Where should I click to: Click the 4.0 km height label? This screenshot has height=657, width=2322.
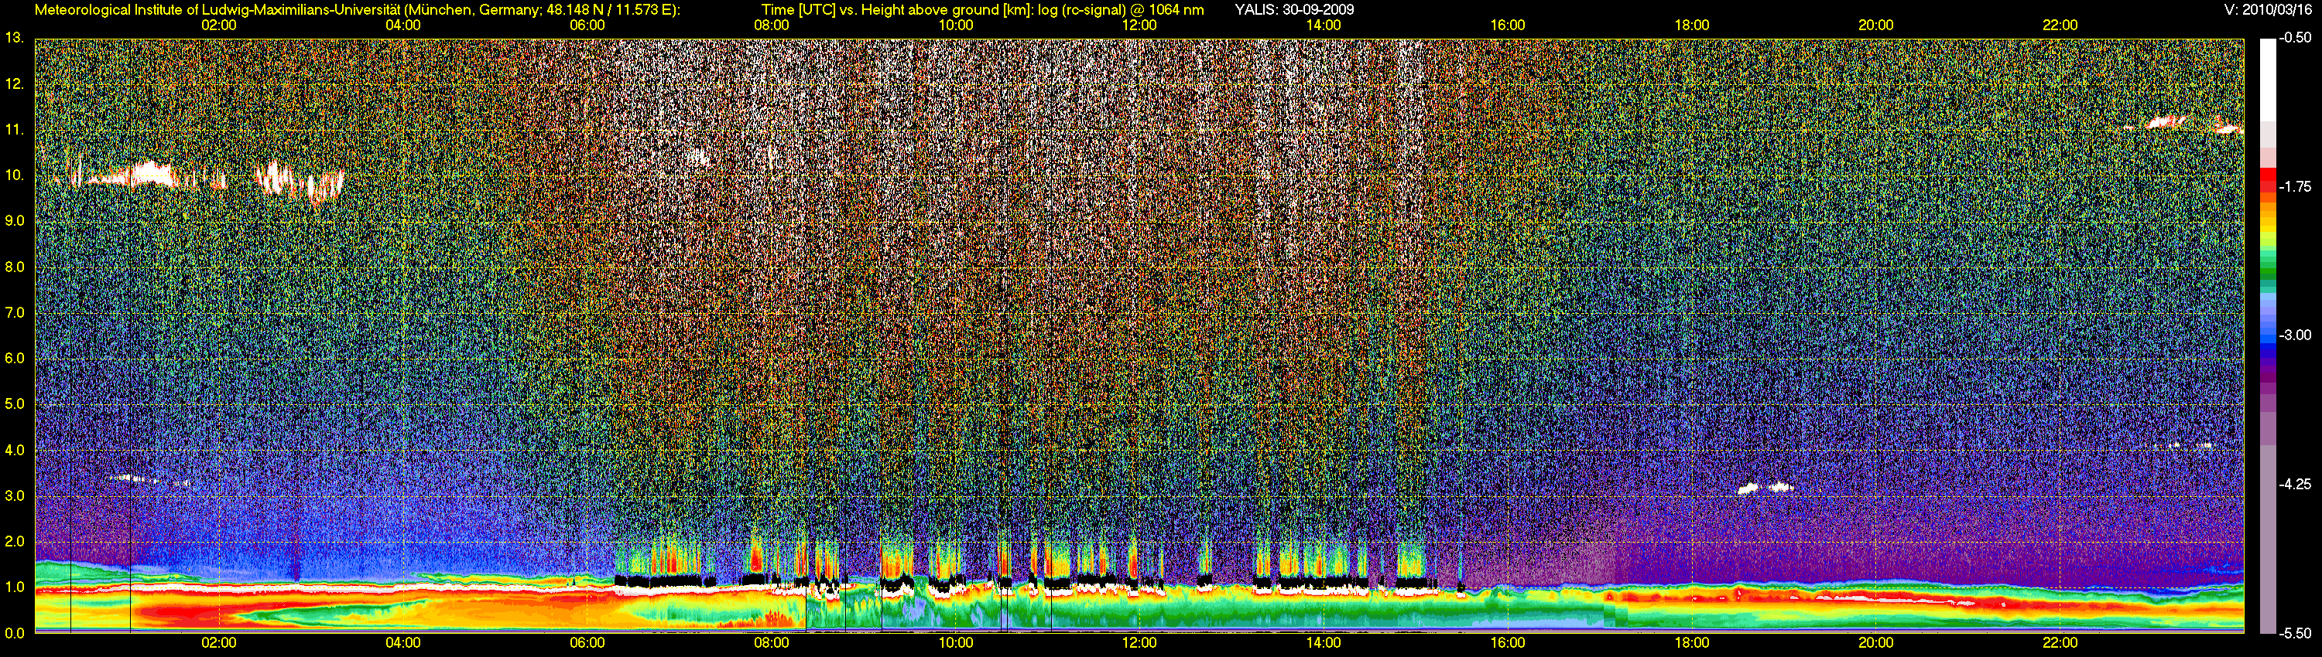[15, 450]
